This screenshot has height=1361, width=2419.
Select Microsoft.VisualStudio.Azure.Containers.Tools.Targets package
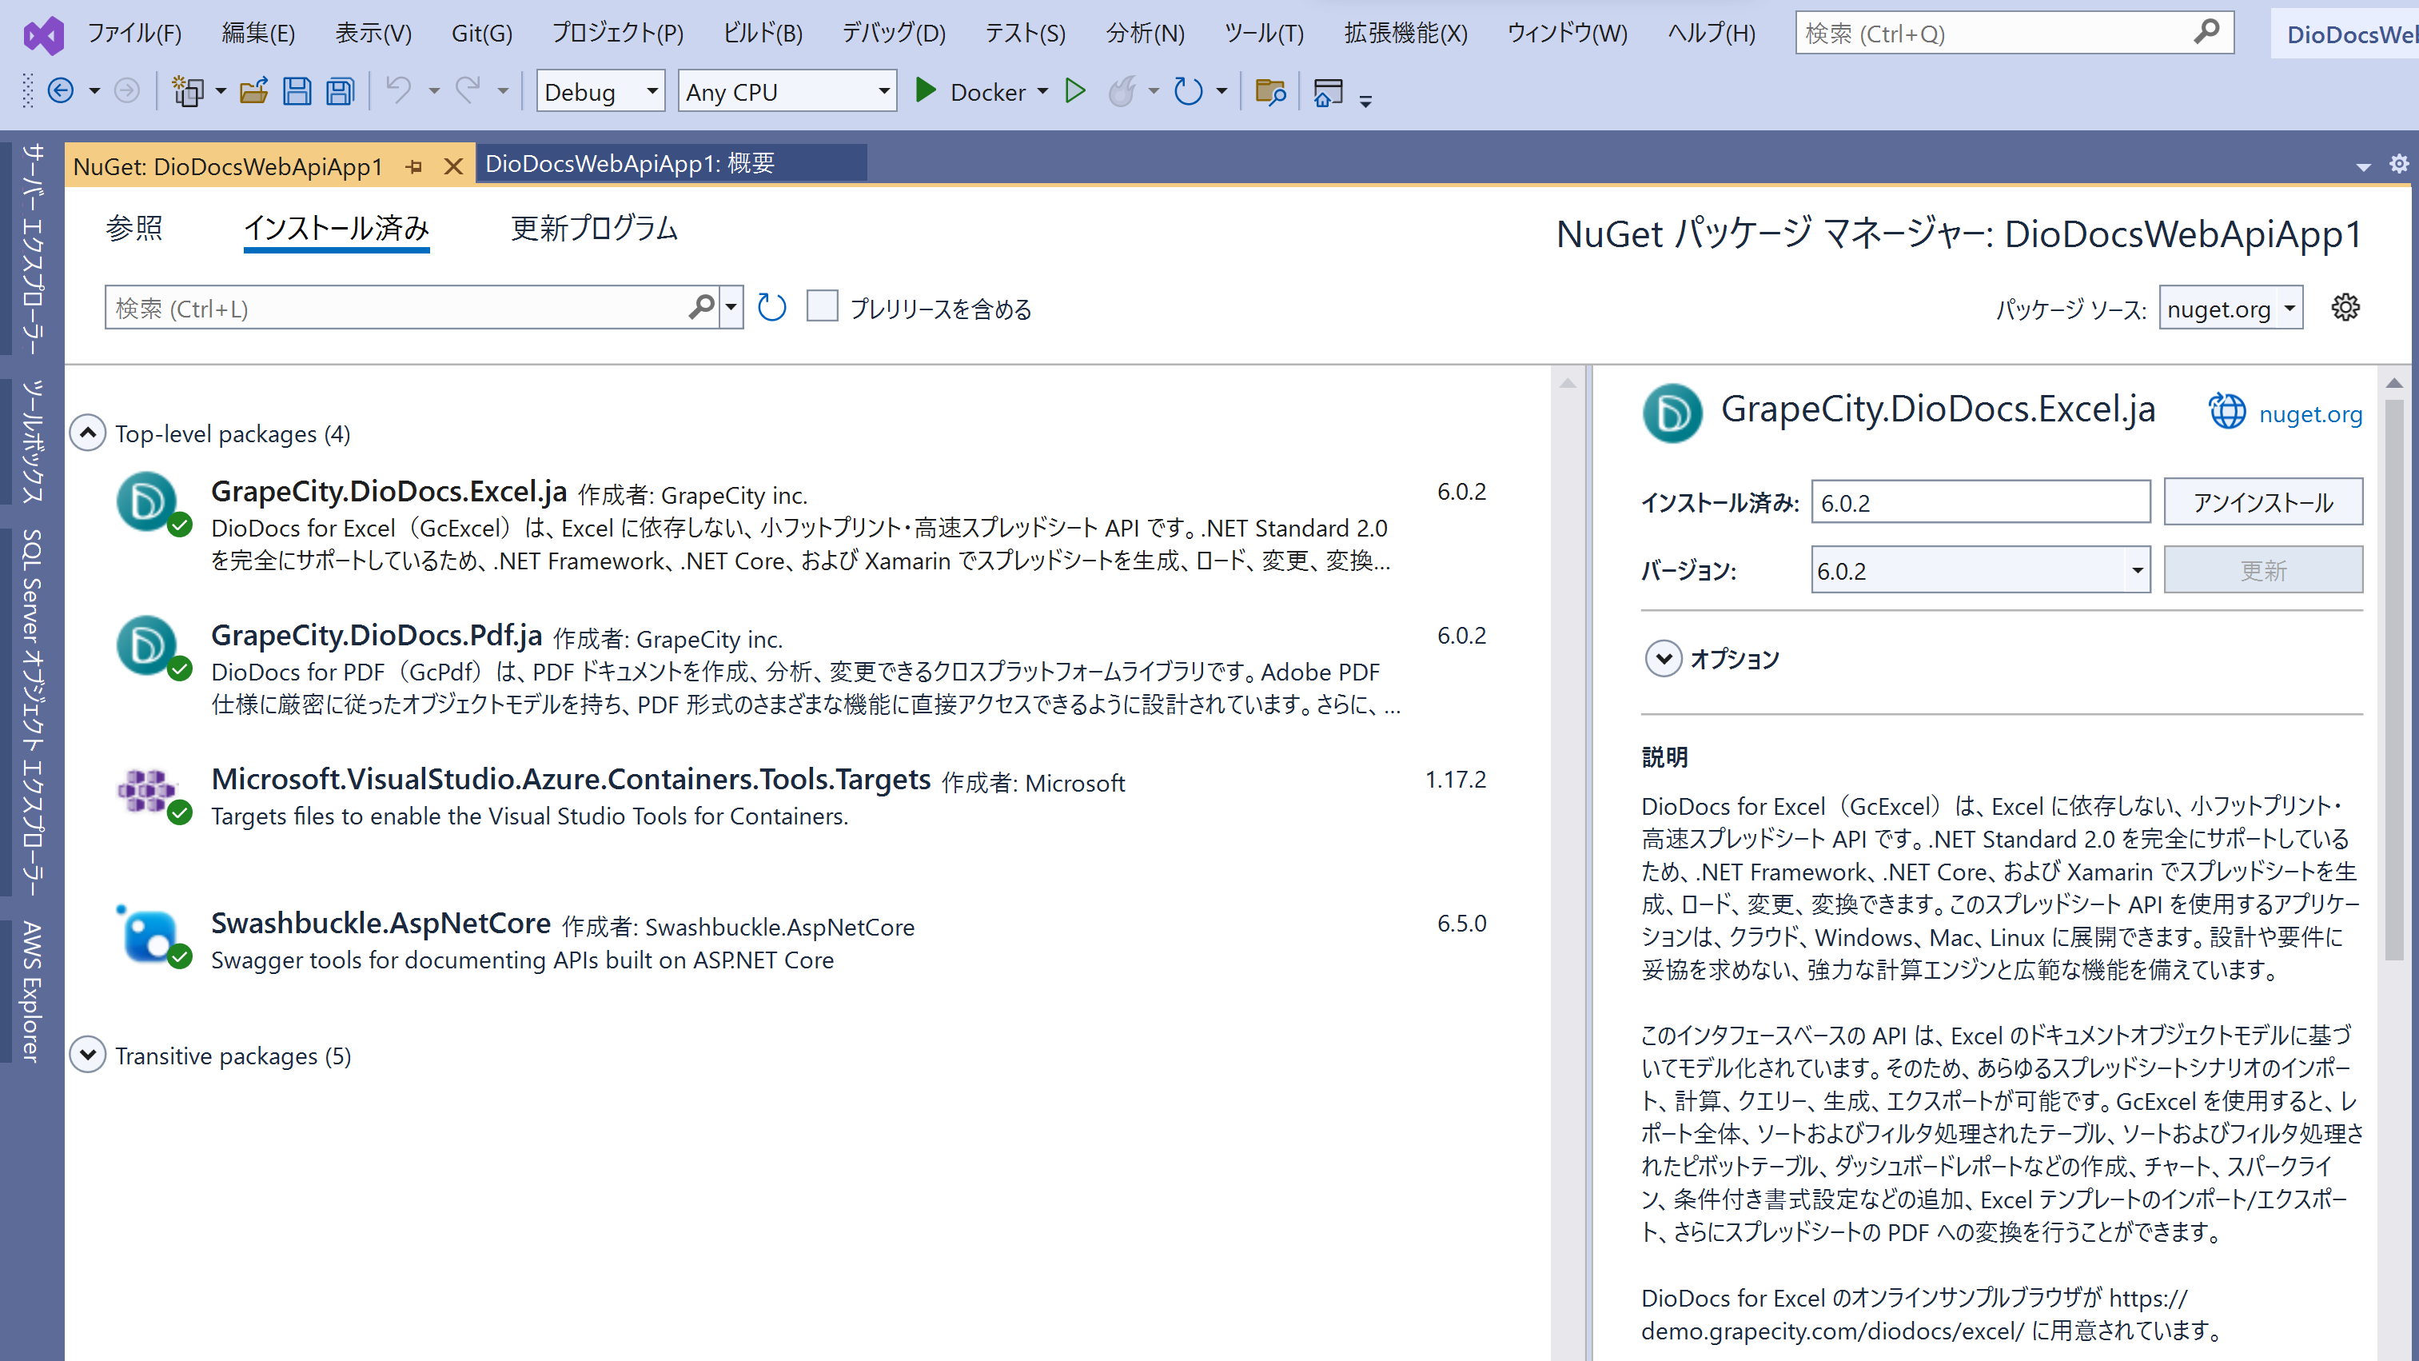tap(571, 779)
